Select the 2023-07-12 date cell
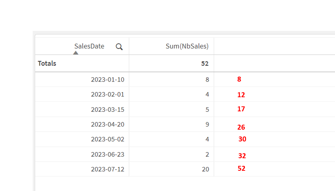This screenshot has height=191, width=335. tap(108, 169)
